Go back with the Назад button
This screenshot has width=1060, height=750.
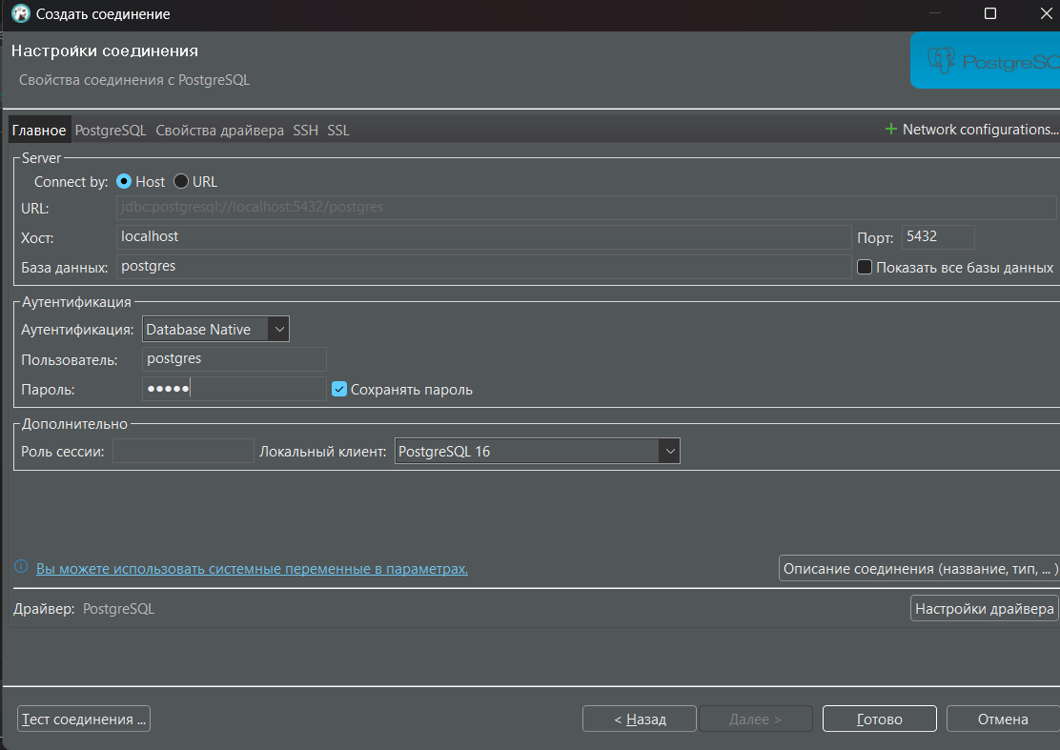pos(640,719)
